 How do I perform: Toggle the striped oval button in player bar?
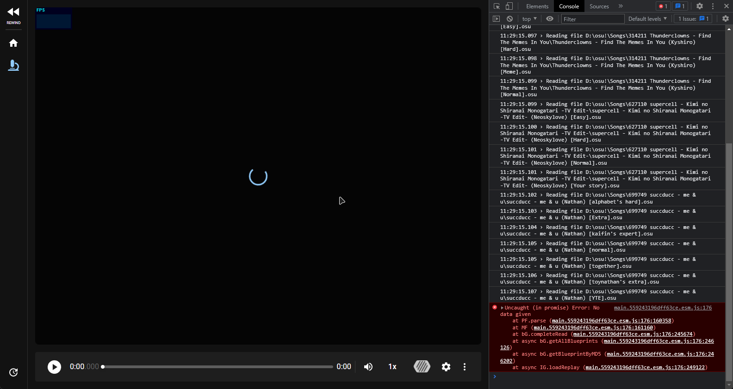pos(422,367)
